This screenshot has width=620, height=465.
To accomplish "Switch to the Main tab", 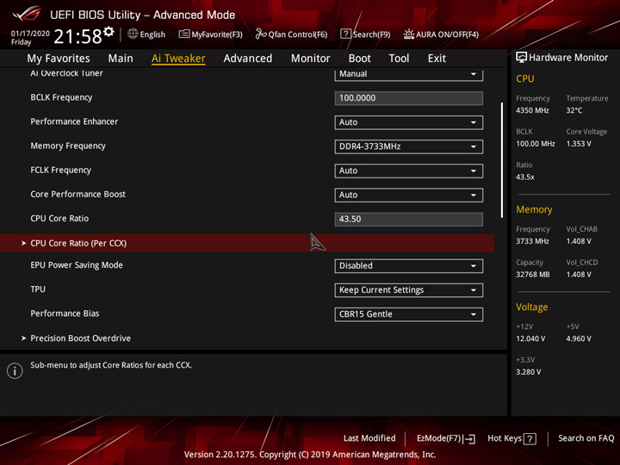I will 121,59.
